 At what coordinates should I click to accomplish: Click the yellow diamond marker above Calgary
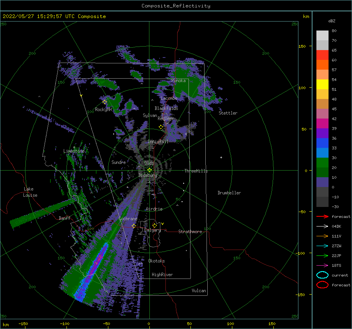pyautogui.click(x=154, y=225)
